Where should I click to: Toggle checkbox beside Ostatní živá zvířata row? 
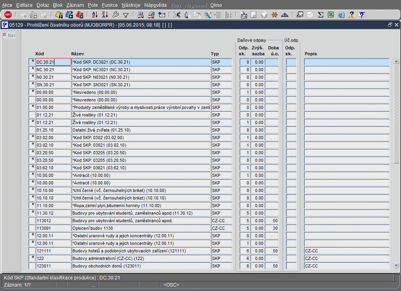point(32,130)
